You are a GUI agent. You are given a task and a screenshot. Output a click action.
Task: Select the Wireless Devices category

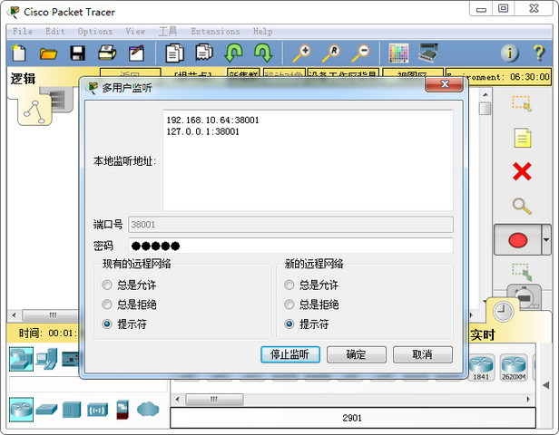(x=97, y=411)
